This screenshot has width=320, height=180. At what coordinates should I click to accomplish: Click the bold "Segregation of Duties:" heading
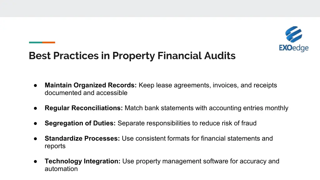click(x=80, y=123)
